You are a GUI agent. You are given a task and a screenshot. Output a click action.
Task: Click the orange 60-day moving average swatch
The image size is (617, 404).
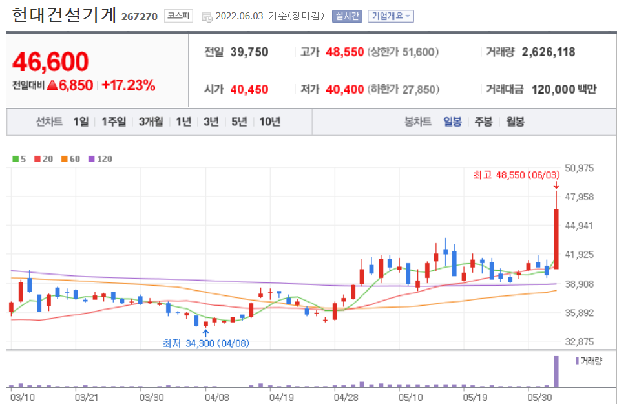65,158
